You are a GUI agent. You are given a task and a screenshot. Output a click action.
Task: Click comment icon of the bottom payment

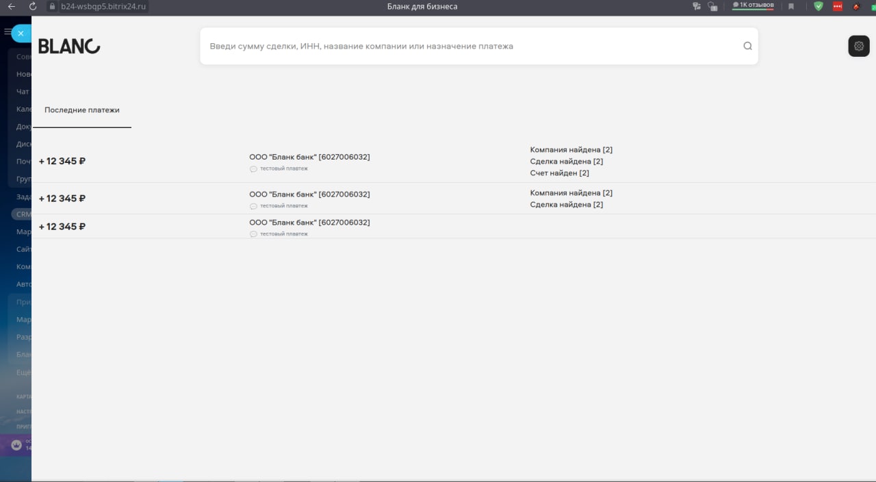pos(253,234)
